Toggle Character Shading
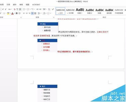Image resolution: width=126 pixels, height=102 pixels. point(17,13)
